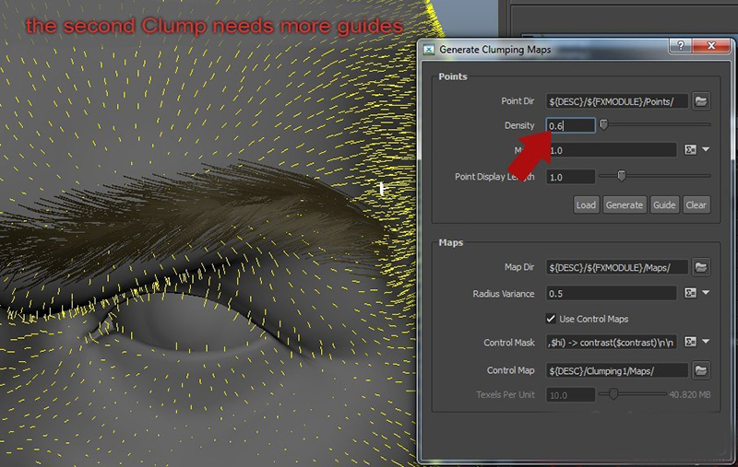Browse folder for Point Dir
This screenshot has height=467, width=738.
point(701,101)
